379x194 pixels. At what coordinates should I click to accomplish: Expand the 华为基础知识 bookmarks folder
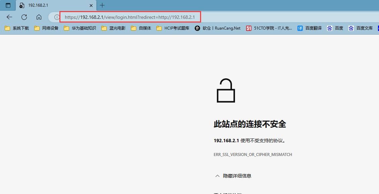click(x=80, y=28)
